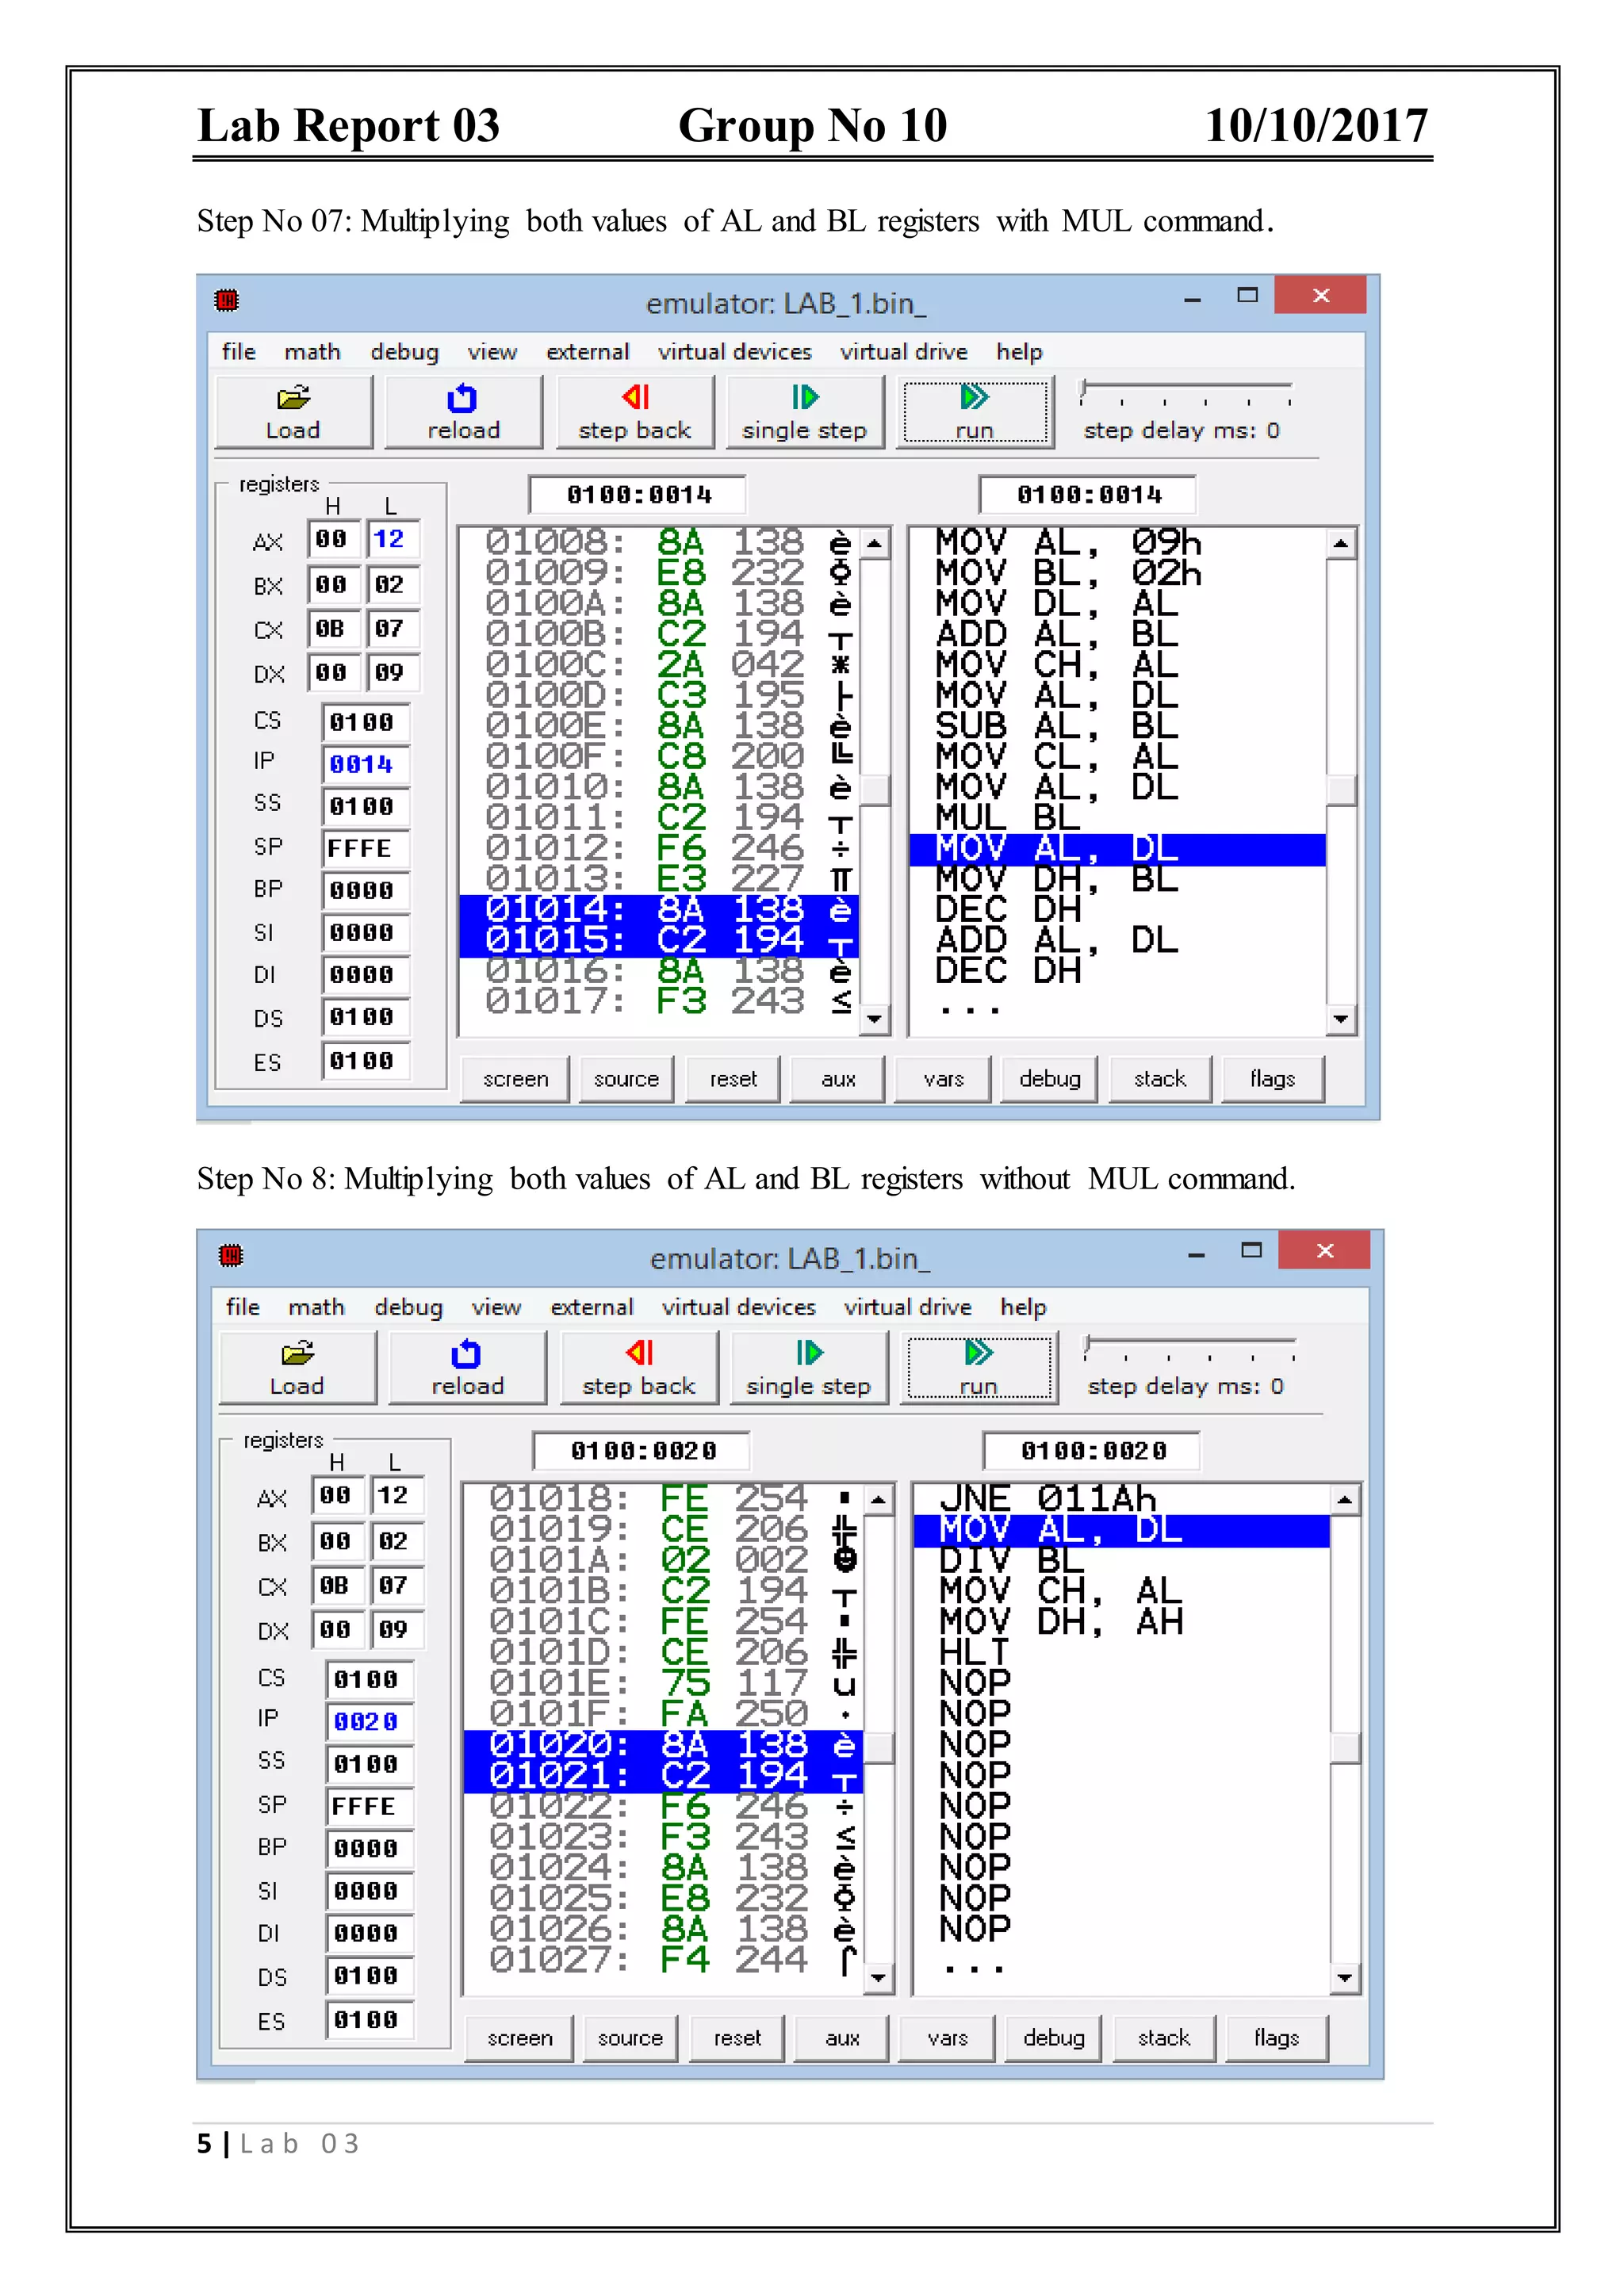This screenshot has width=1624, height=2296.
Task: Click run button in upper emulator window
Action: click(x=975, y=412)
